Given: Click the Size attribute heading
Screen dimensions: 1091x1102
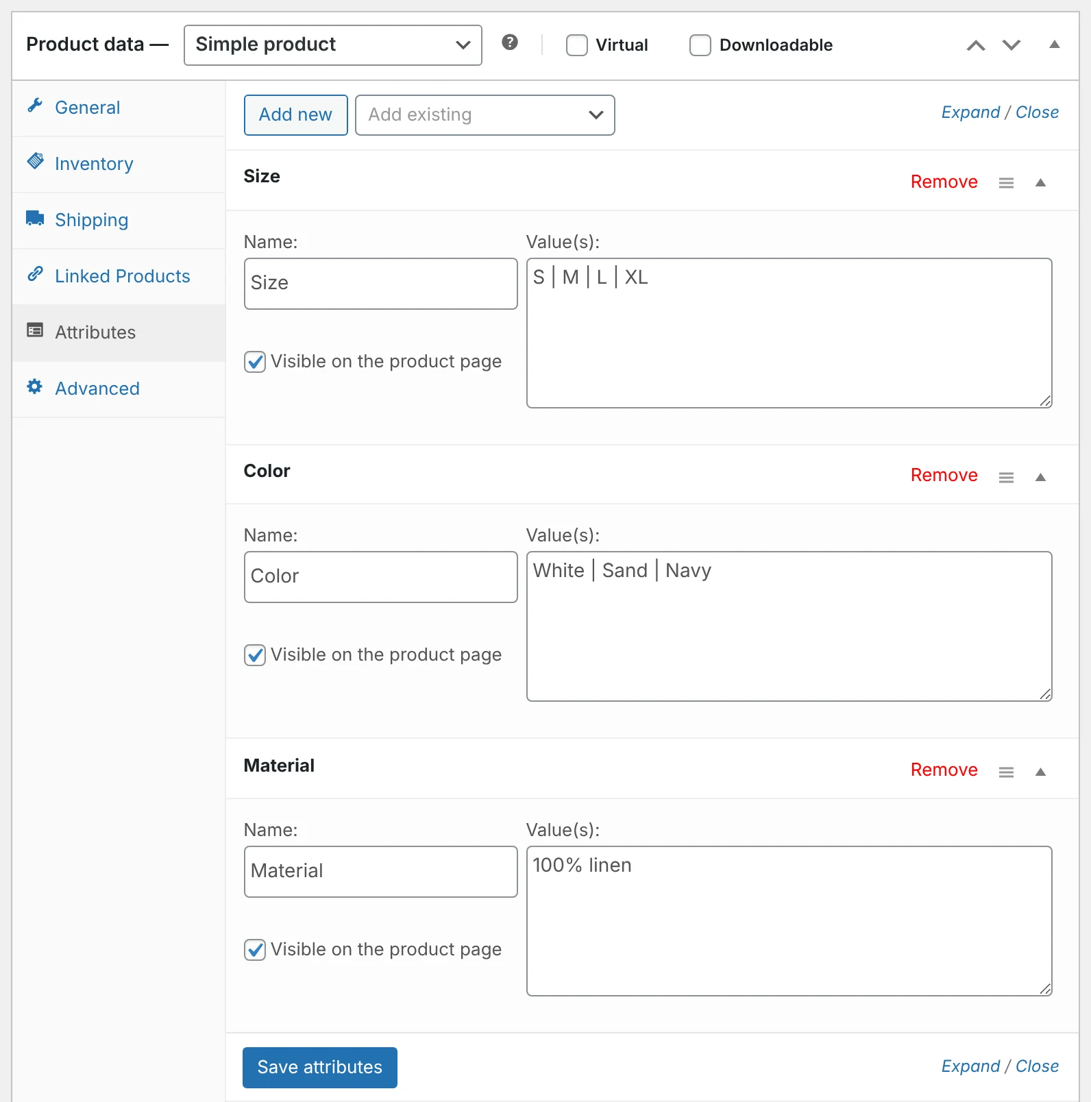Looking at the screenshot, I should [x=262, y=176].
